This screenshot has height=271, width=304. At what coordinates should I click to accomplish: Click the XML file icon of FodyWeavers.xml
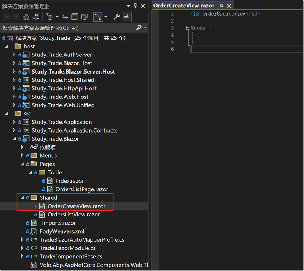[x=34, y=232]
